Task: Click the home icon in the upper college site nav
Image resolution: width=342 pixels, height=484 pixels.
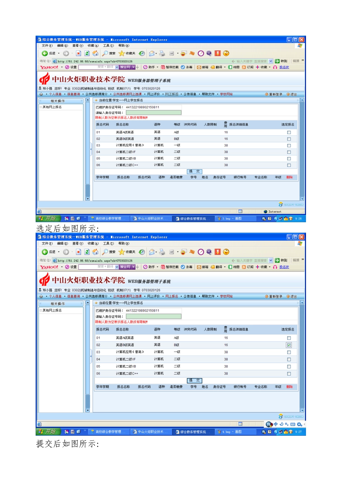Action: tap(41, 94)
